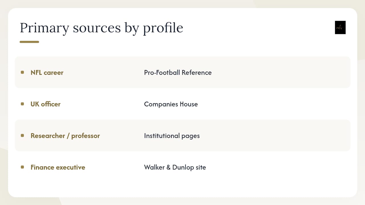
Task: Click the bullet marker beside UK officer
Action: 23,104
